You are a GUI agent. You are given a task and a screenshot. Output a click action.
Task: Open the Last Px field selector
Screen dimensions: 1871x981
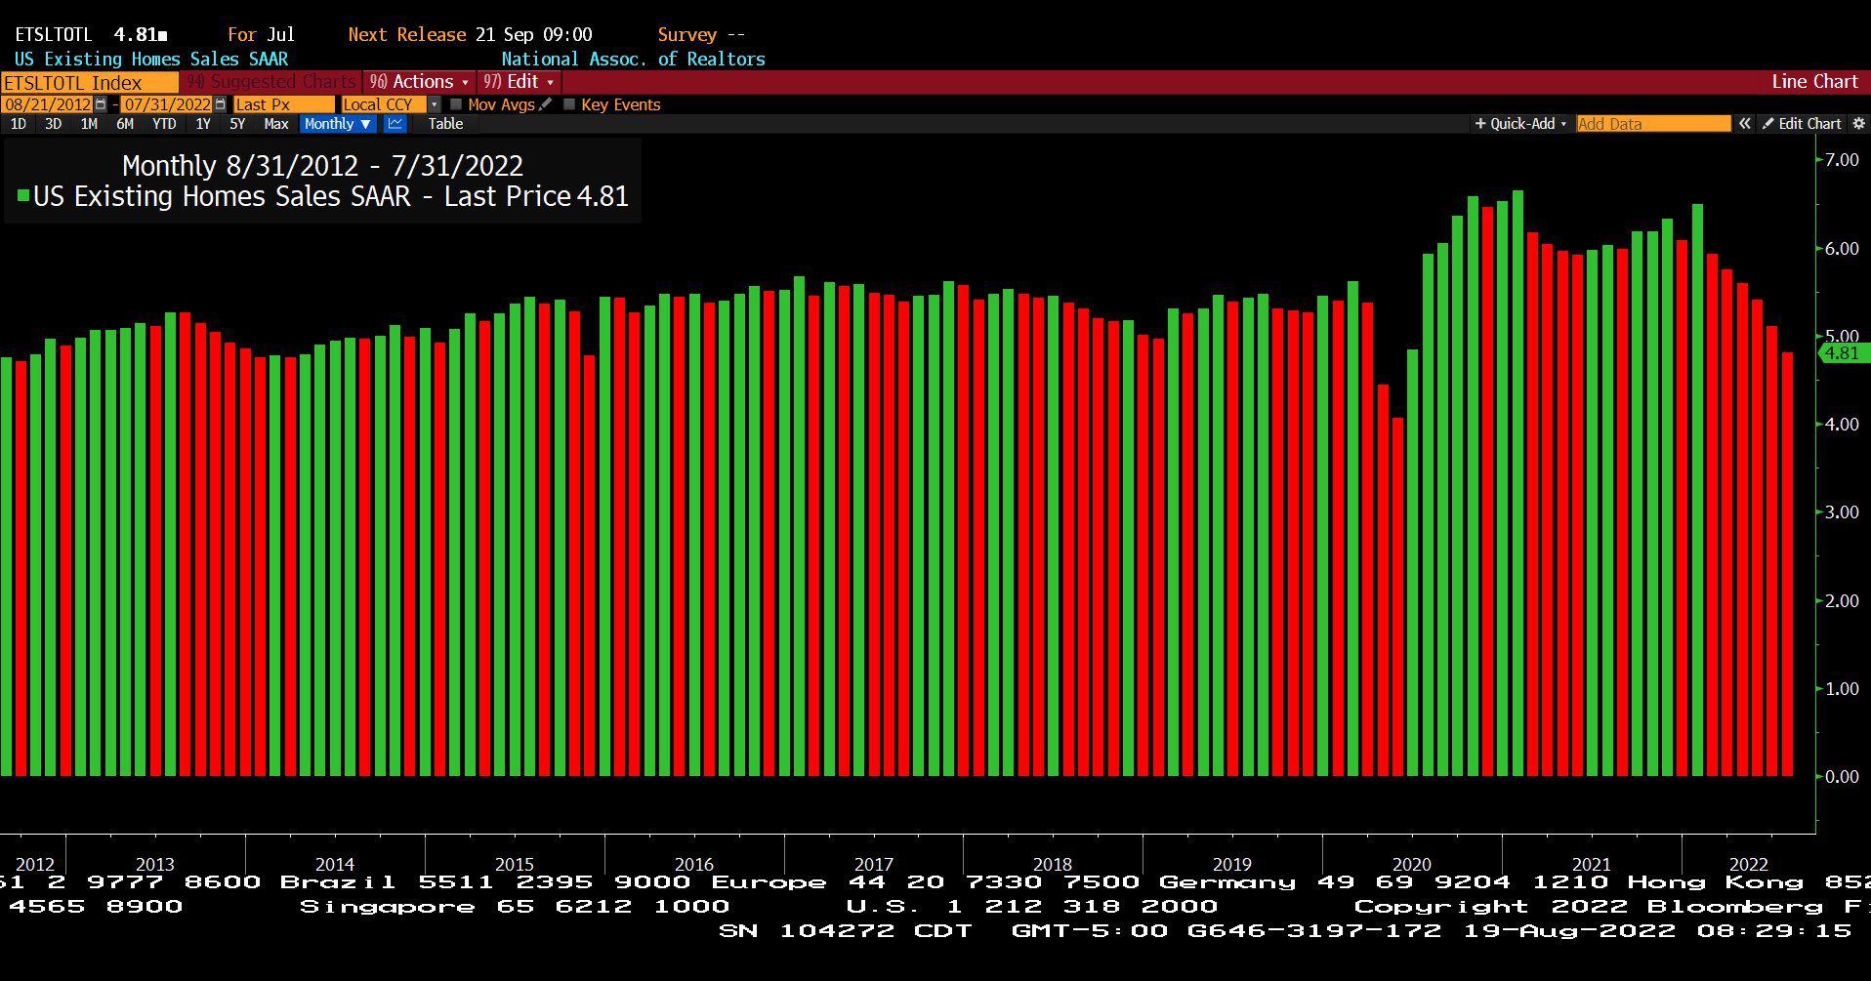coord(284,104)
